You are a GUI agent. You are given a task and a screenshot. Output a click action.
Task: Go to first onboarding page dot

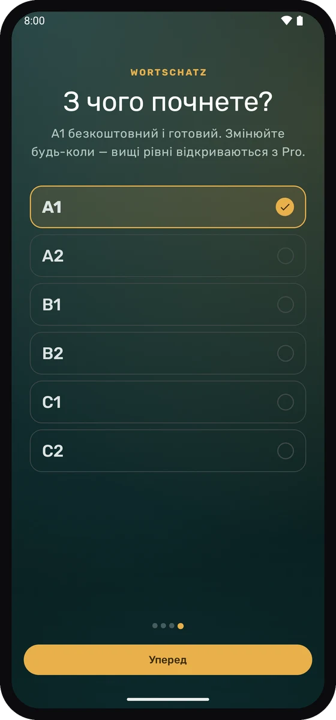(155, 626)
